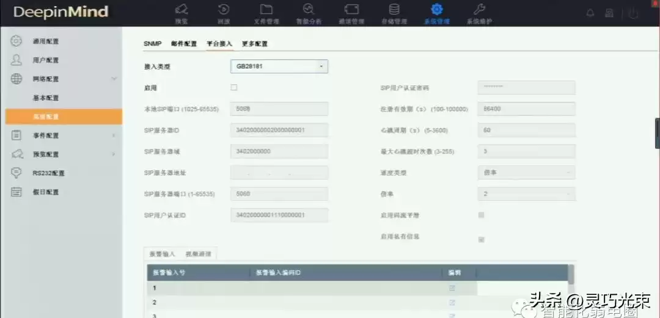The height and width of the screenshot is (318, 660).
Task: Click the SIP用户认证密码 password field
Action: (x=527, y=87)
